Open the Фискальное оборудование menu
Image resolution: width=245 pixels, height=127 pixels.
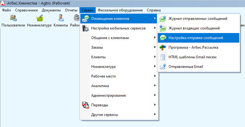[x=120, y=10]
